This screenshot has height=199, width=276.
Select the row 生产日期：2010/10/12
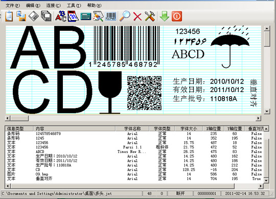134,156
